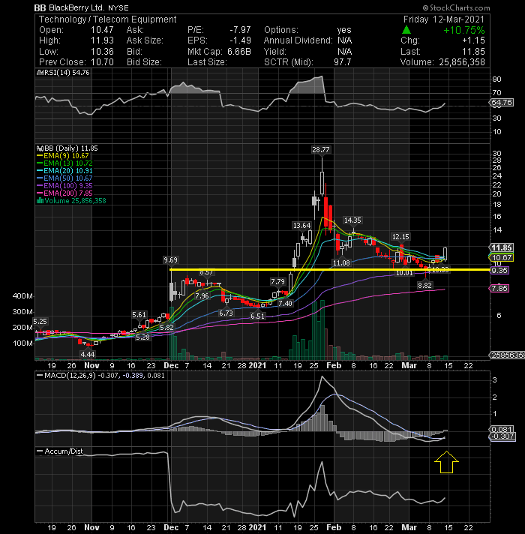Click the RSI(14) line icon
The width and height of the screenshot is (525, 534).
pos(39,73)
